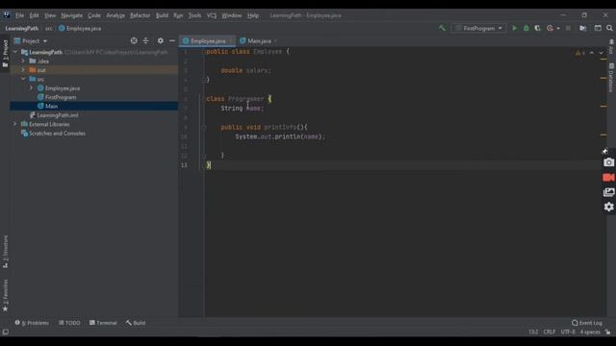Toggle the Favorites tool window side tab
Viewport: 616px width, 346px height.
tap(5, 295)
